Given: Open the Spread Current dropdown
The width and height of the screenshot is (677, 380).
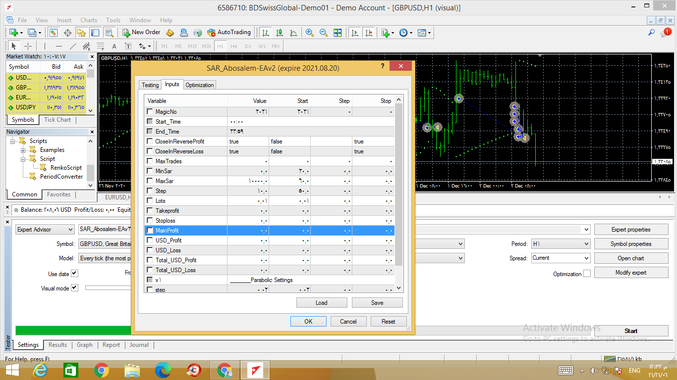Looking at the screenshot, I should coord(561,258).
